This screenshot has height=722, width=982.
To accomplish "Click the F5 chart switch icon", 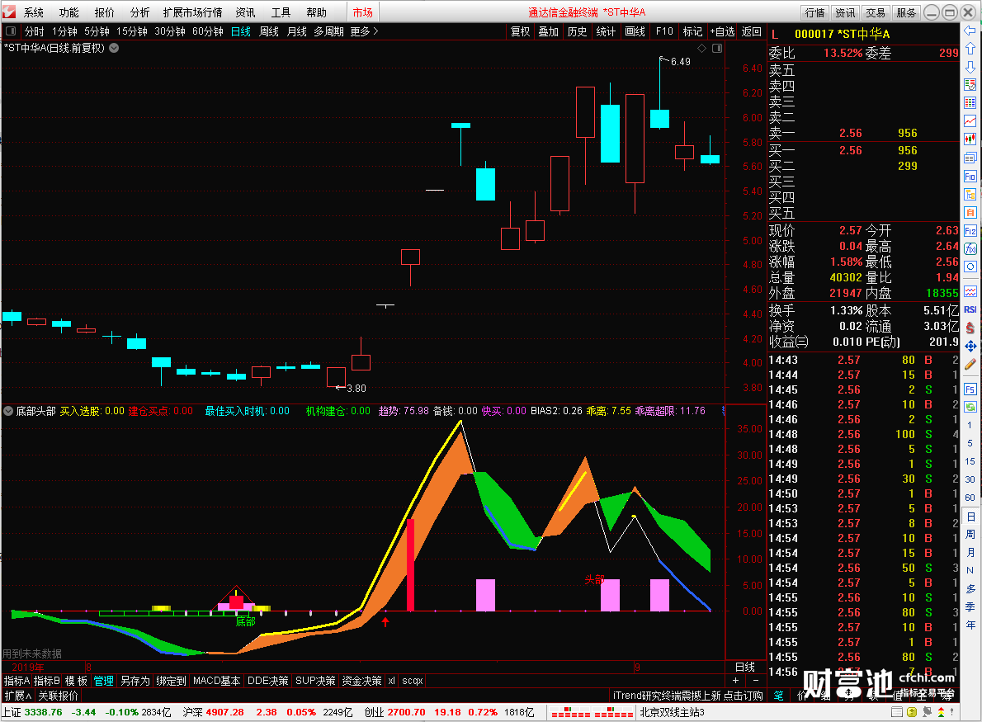I will coord(970,389).
